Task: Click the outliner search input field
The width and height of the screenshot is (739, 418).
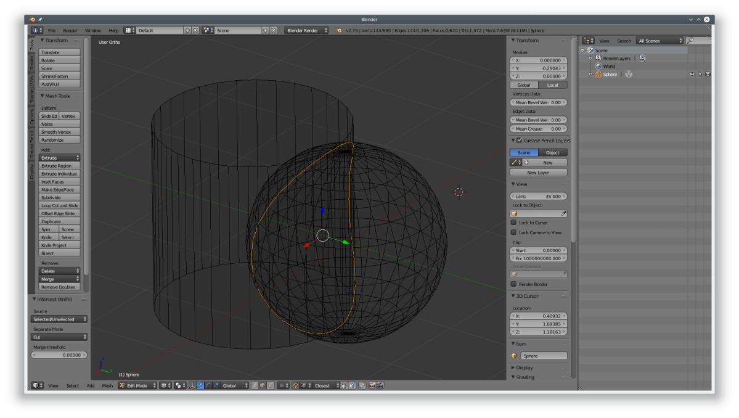Action: click(698, 41)
